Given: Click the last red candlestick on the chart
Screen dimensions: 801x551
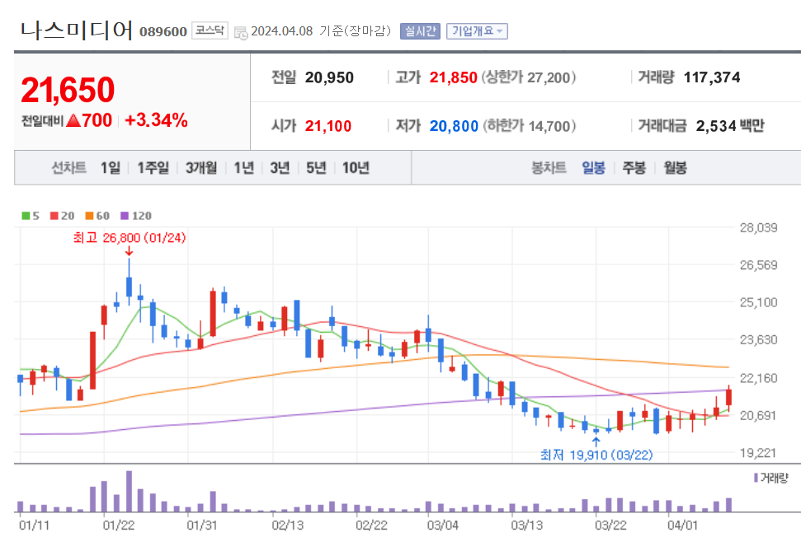Looking at the screenshot, I should [x=729, y=398].
